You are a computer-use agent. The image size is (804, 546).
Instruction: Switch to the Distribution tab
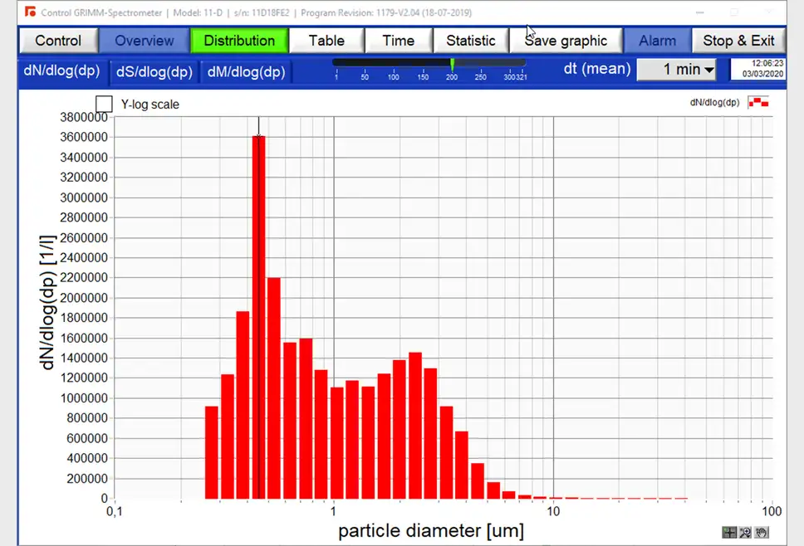click(239, 41)
